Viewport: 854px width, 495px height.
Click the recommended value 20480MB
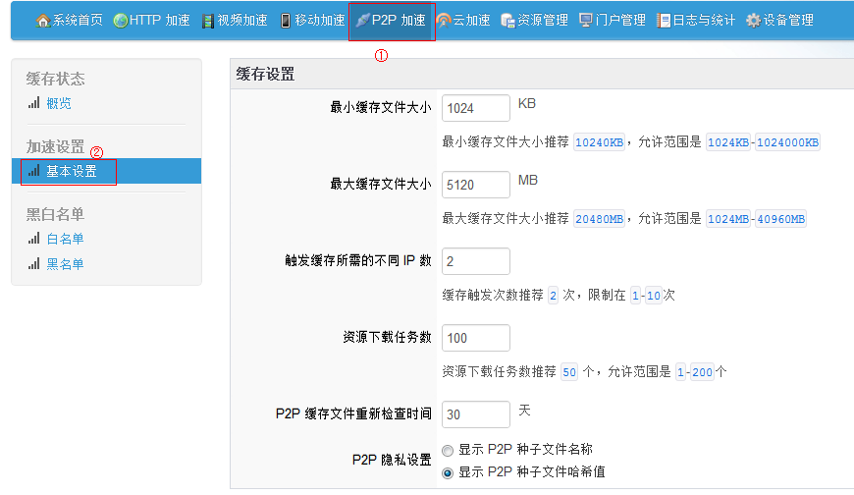(x=599, y=219)
